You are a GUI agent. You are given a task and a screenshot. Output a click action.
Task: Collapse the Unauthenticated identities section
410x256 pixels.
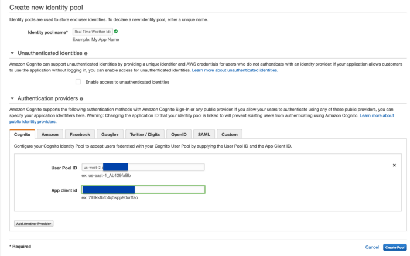pos(12,53)
